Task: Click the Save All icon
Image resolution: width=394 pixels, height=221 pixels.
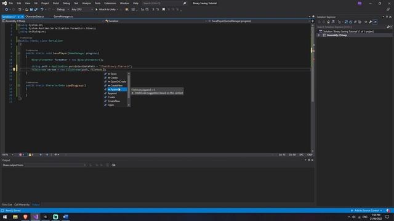Action: [36, 10]
